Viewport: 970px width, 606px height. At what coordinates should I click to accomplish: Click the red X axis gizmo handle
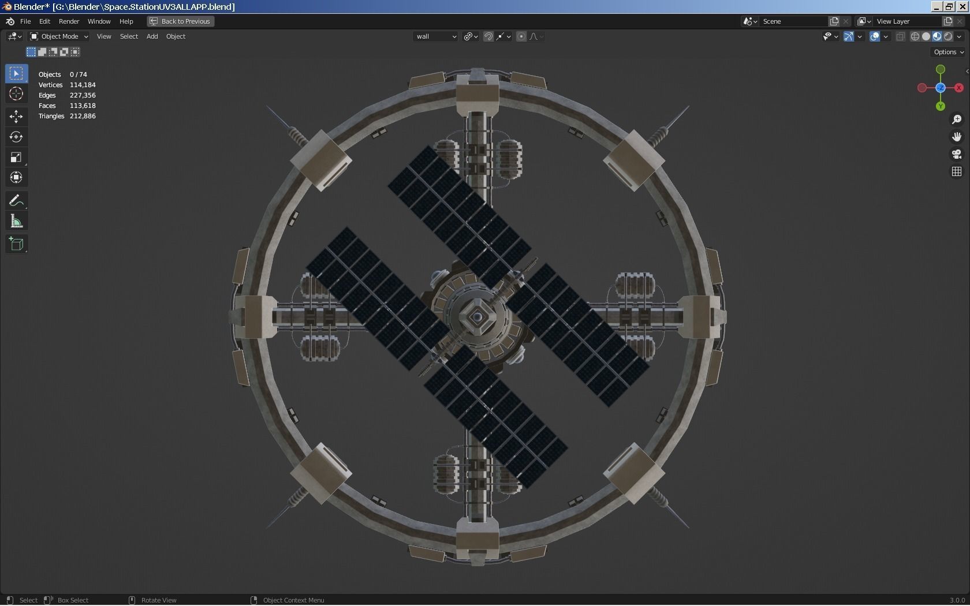pyautogui.click(x=959, y=88)
